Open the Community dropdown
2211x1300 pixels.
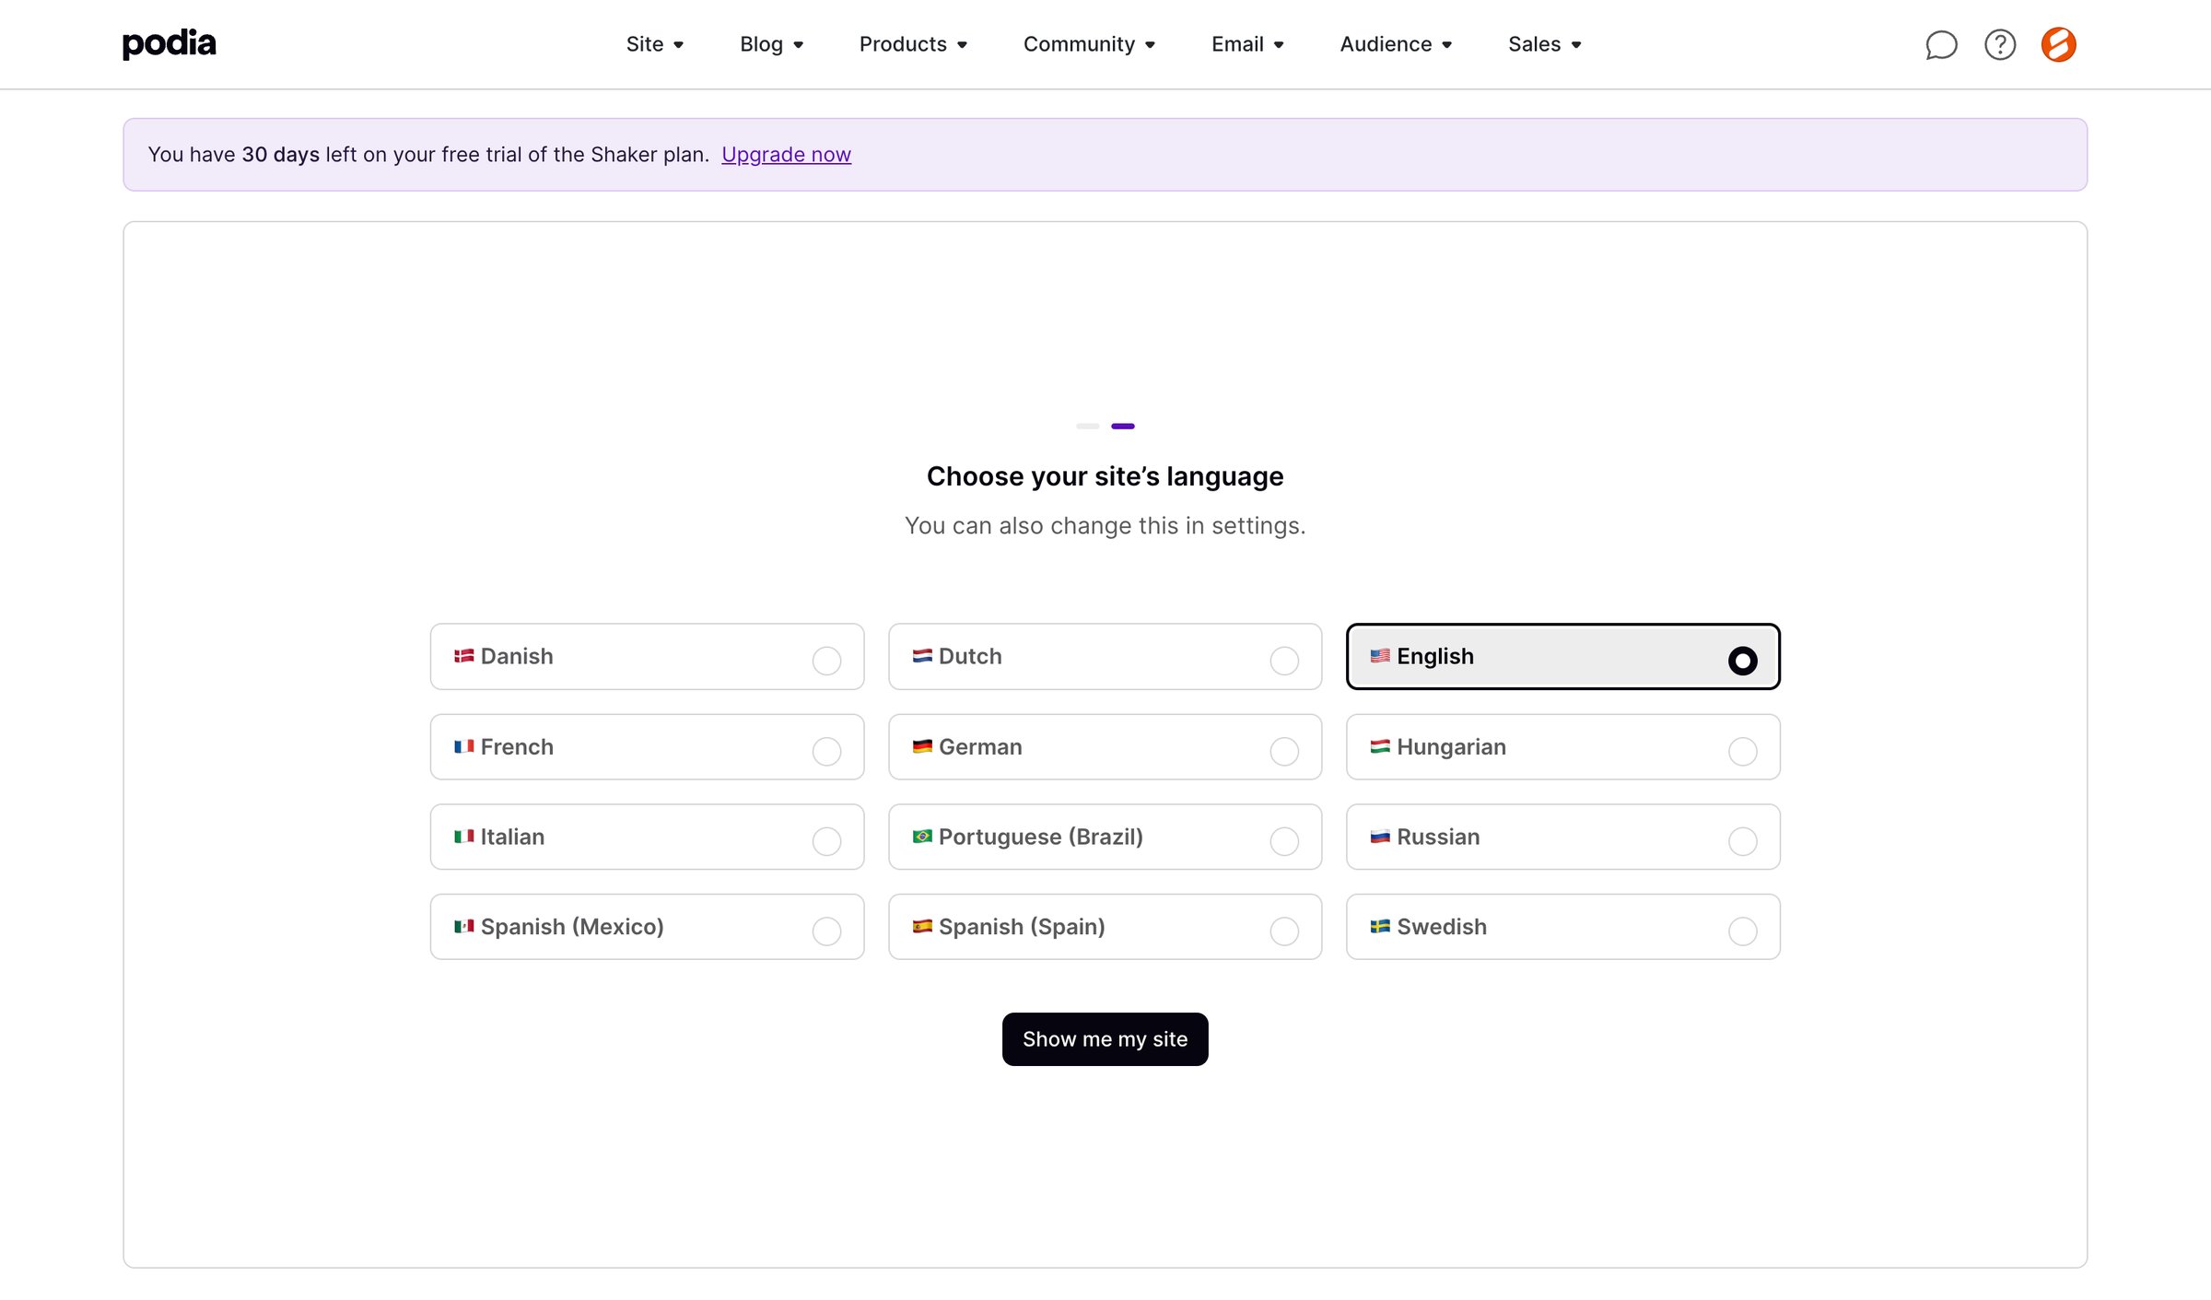pos(1089,44)
